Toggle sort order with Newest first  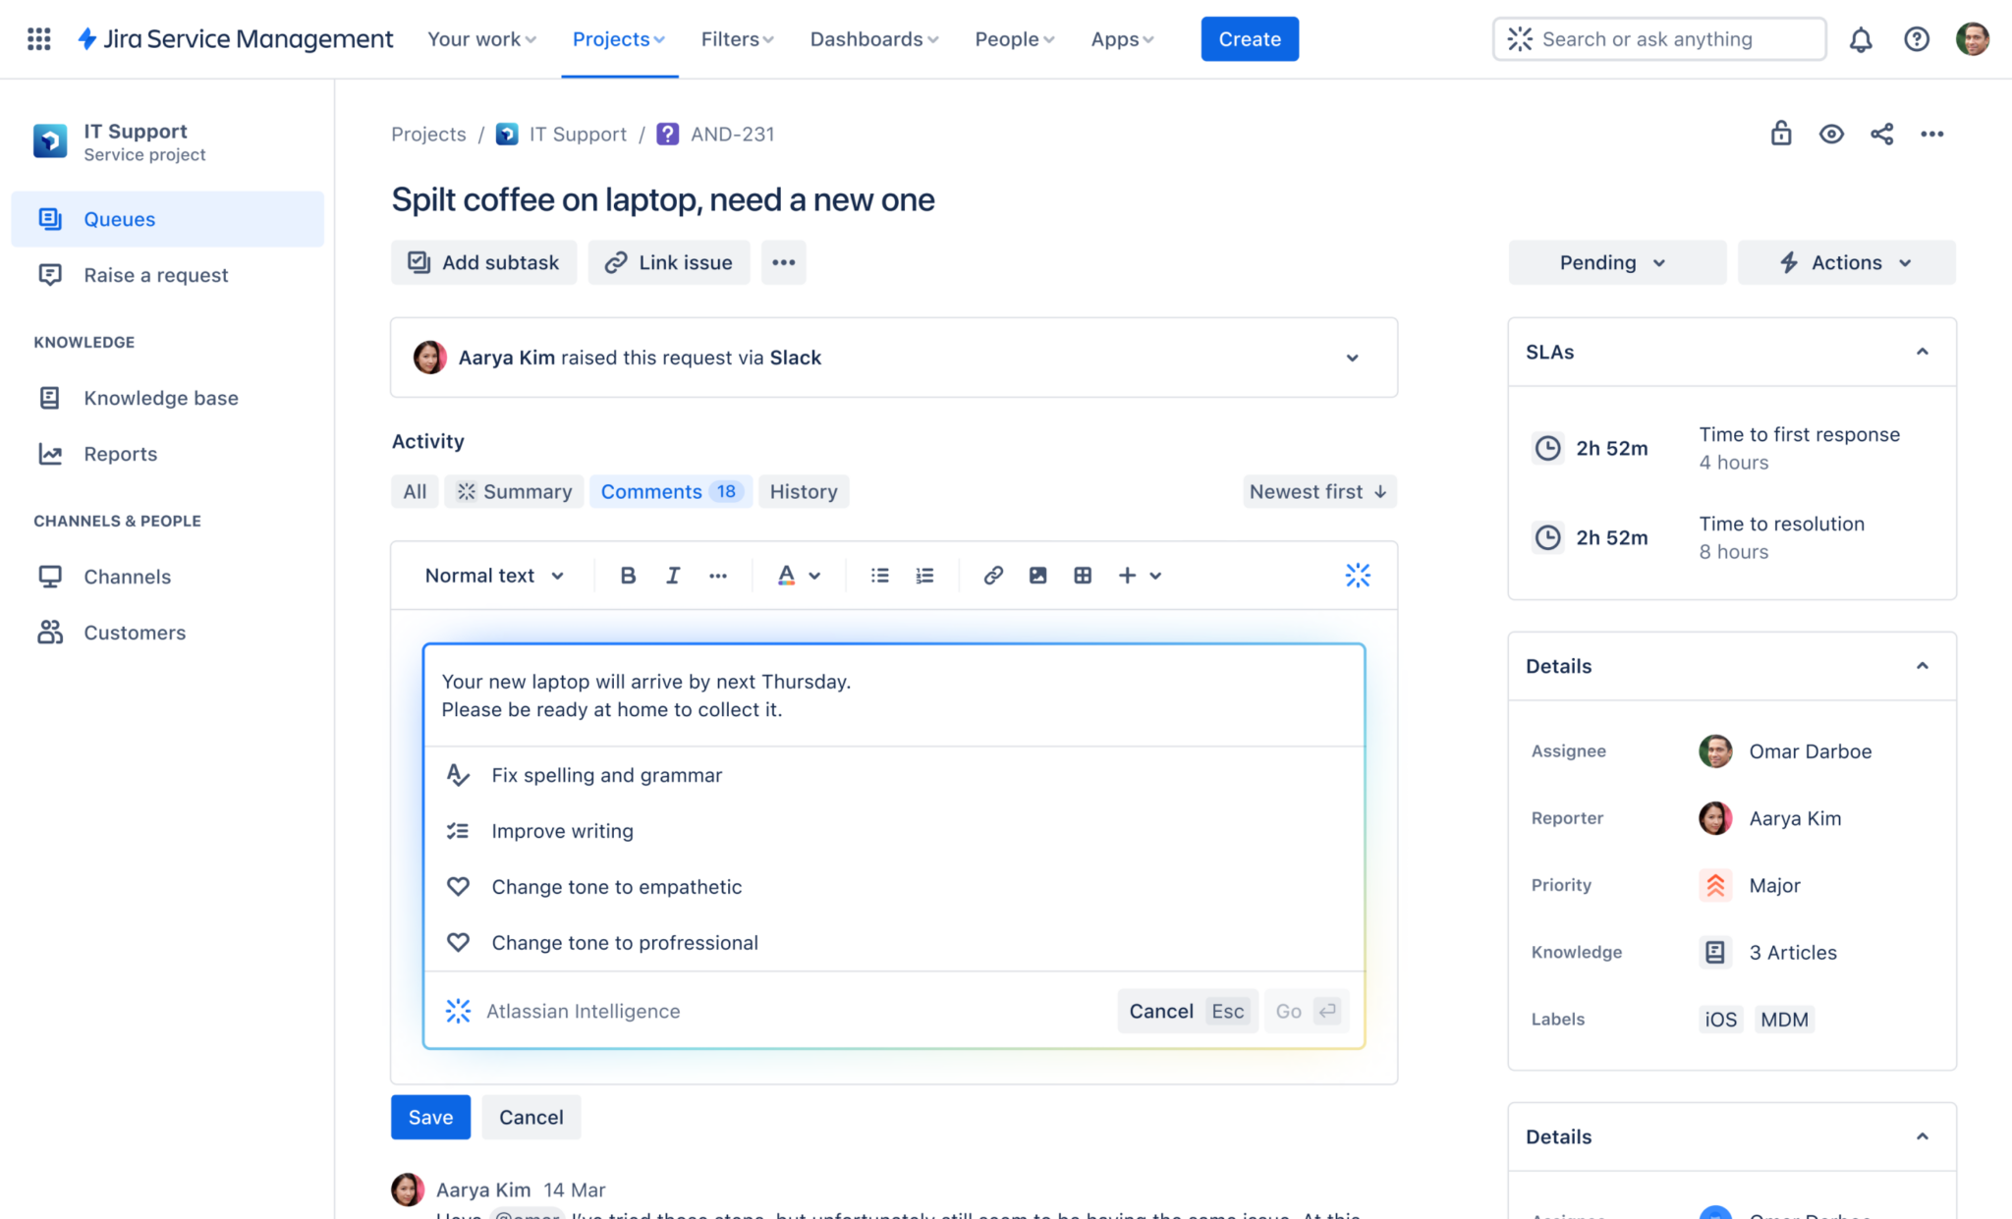point(1318,492)
